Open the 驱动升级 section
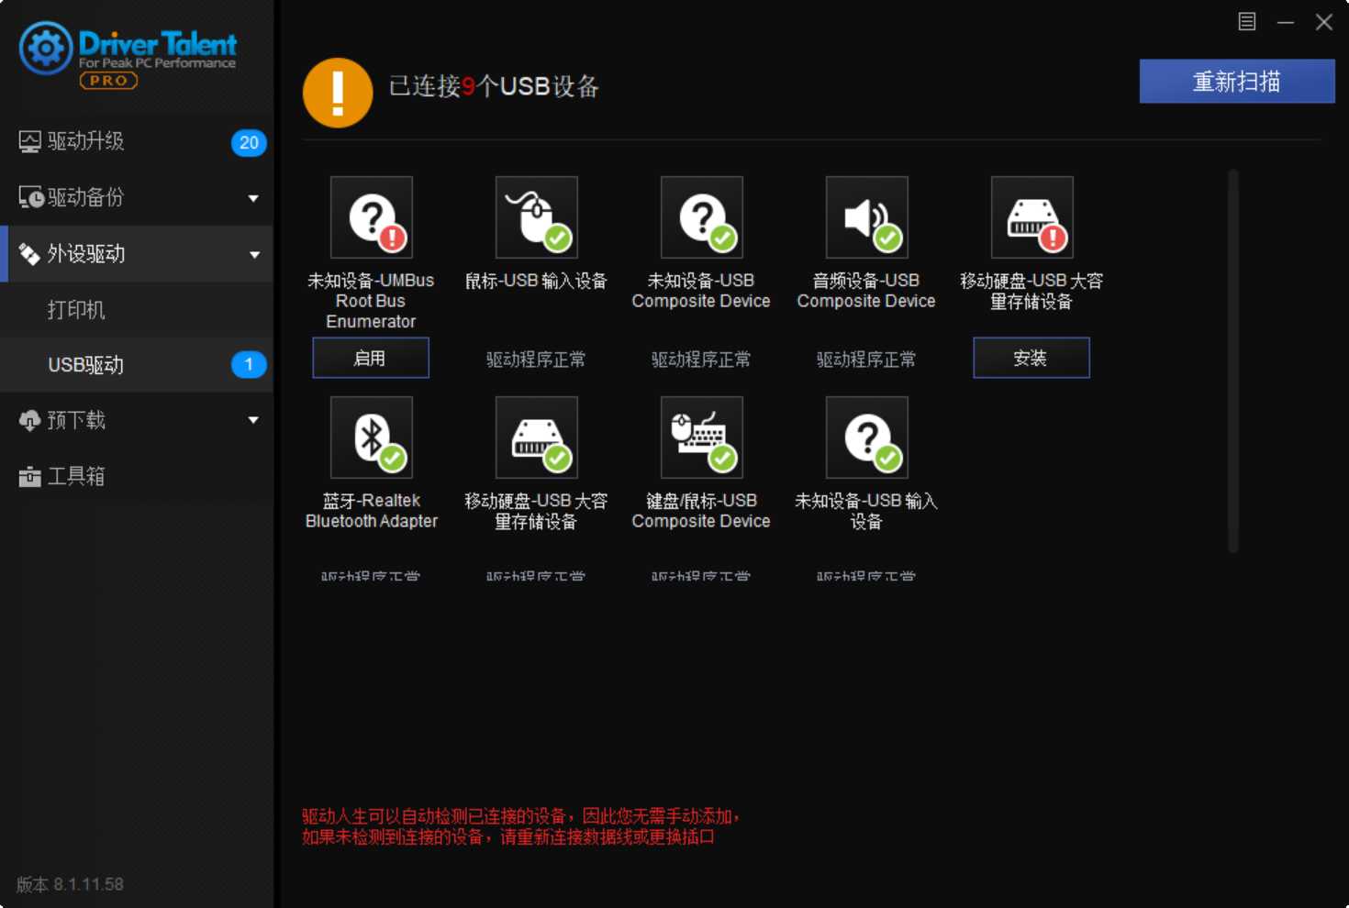Viewport: 1349px width, 908px height. pyautogui.click(x=137, y=141)
